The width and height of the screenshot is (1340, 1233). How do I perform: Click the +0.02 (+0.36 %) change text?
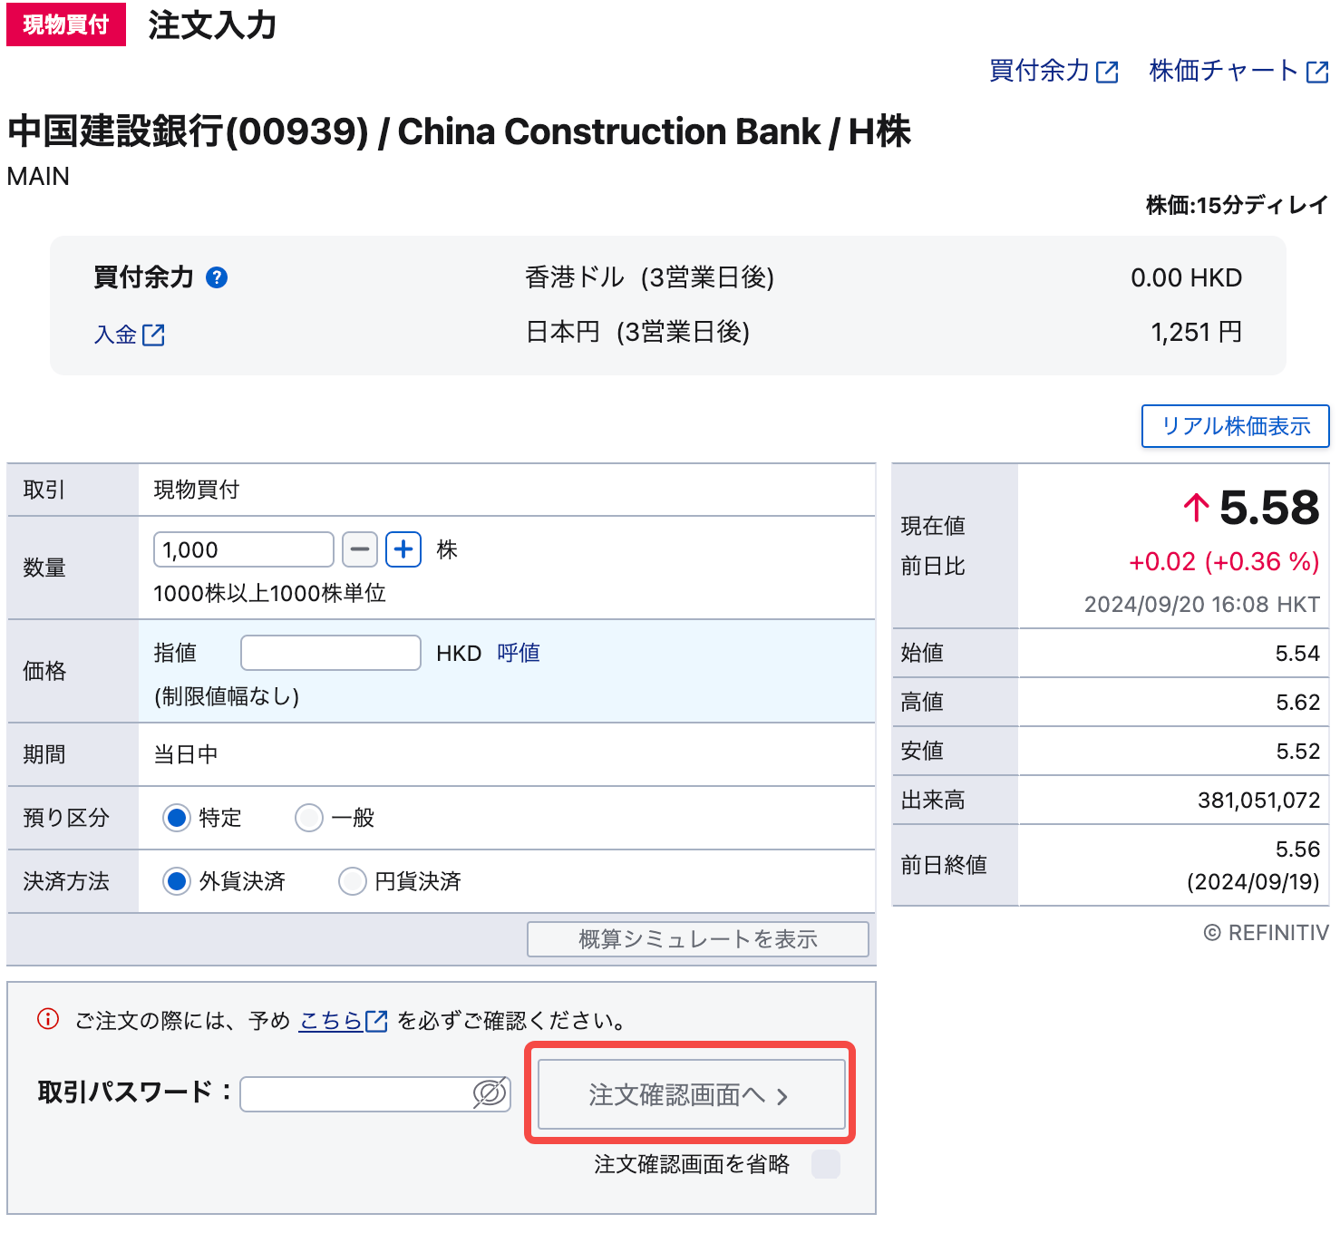(x=1224, y=562)
